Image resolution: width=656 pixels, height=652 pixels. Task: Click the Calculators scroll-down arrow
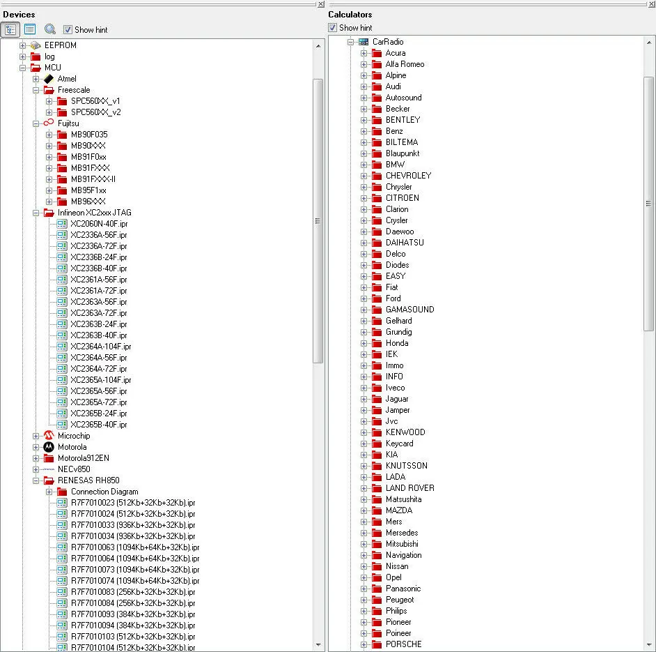click(648, 644)
